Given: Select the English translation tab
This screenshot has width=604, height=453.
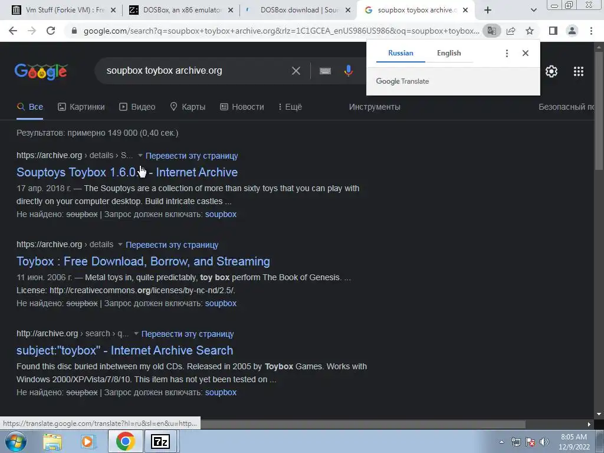Looking at the screenshot, I should tap(449, 53).
